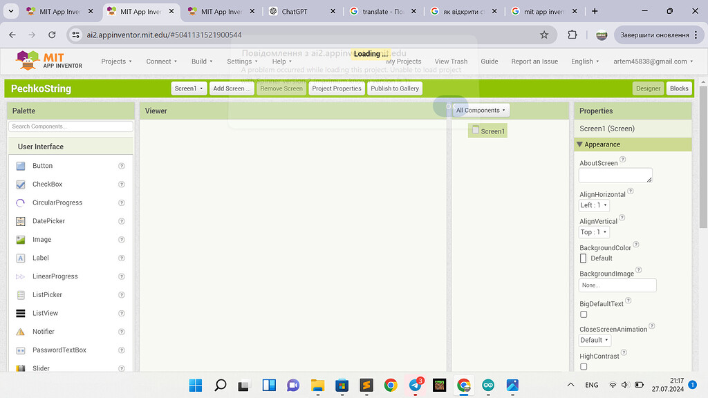Enable the BigDefaultText checkbox
The width and height of the screenshot is (708, 398).
point(584,314)
